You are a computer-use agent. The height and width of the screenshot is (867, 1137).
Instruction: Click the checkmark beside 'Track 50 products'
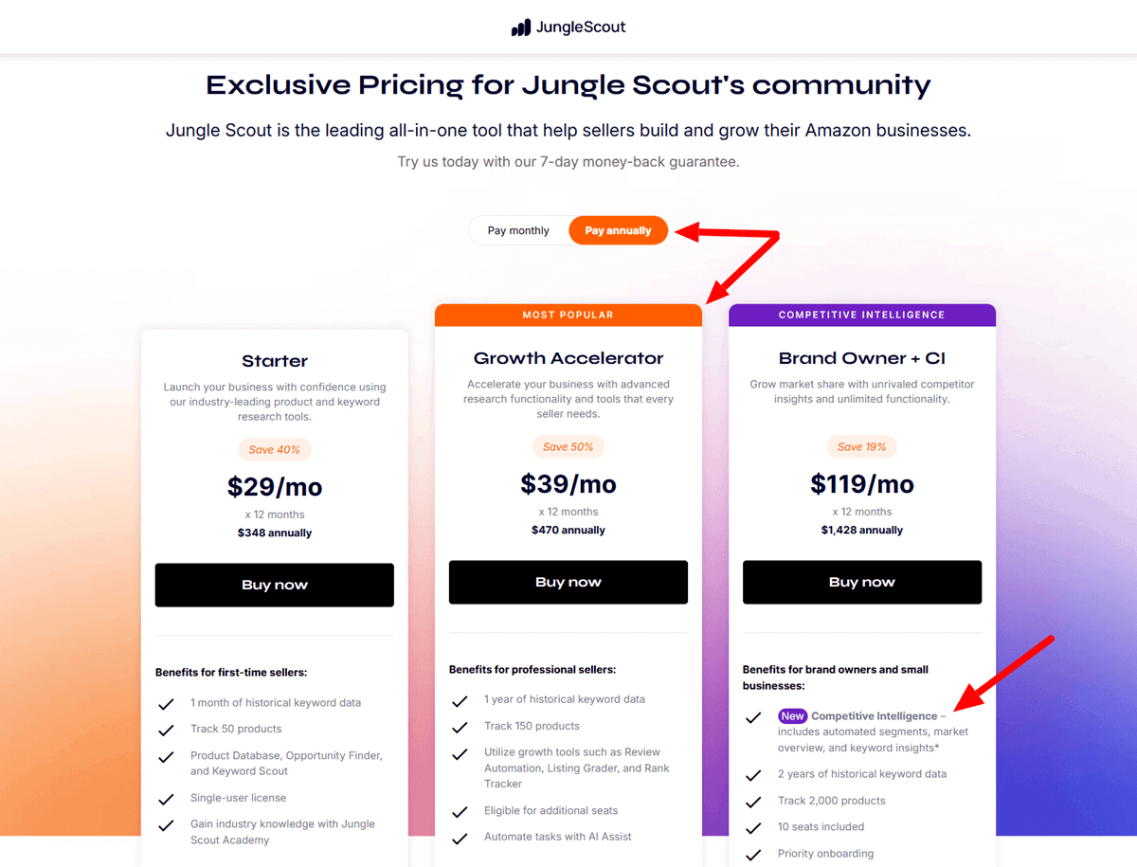(x=166, y=729)
